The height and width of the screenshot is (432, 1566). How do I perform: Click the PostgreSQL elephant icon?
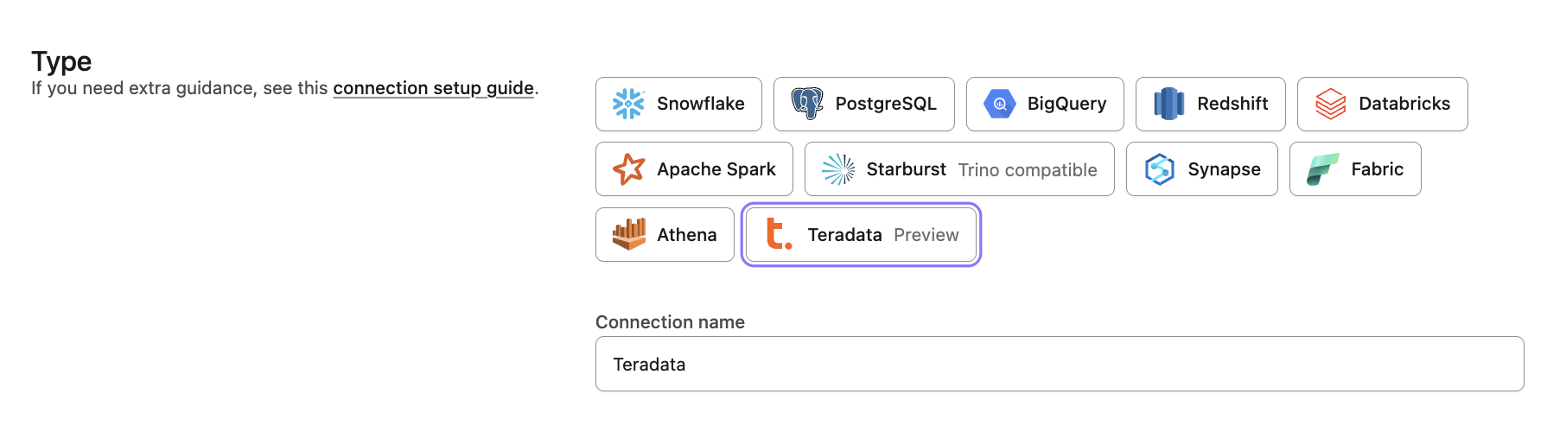pos(807,104)
